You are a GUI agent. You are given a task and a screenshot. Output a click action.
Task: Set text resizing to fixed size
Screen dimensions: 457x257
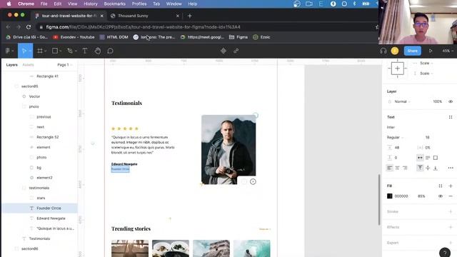436,158
